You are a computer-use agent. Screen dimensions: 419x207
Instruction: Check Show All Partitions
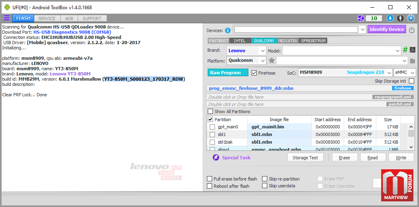[211, 112]
